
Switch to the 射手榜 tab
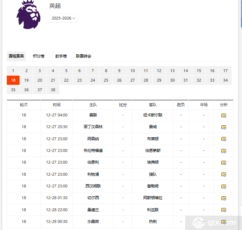61,56
